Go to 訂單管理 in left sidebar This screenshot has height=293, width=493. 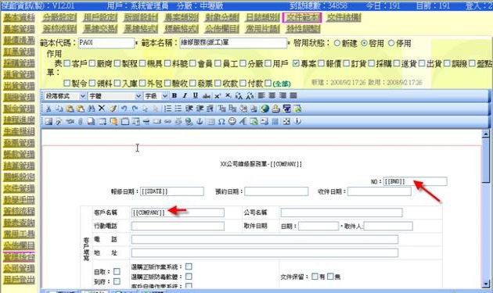(19, 52)
